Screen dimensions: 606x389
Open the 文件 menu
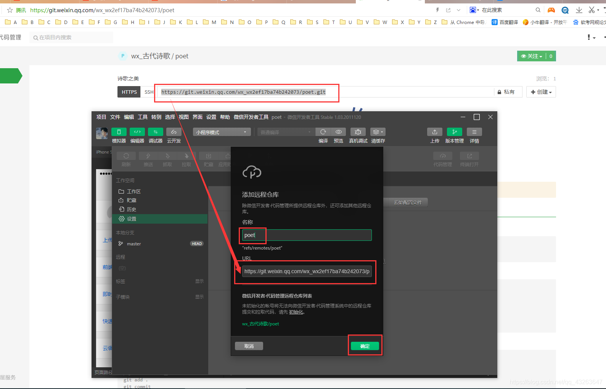[x=115, y=117]
